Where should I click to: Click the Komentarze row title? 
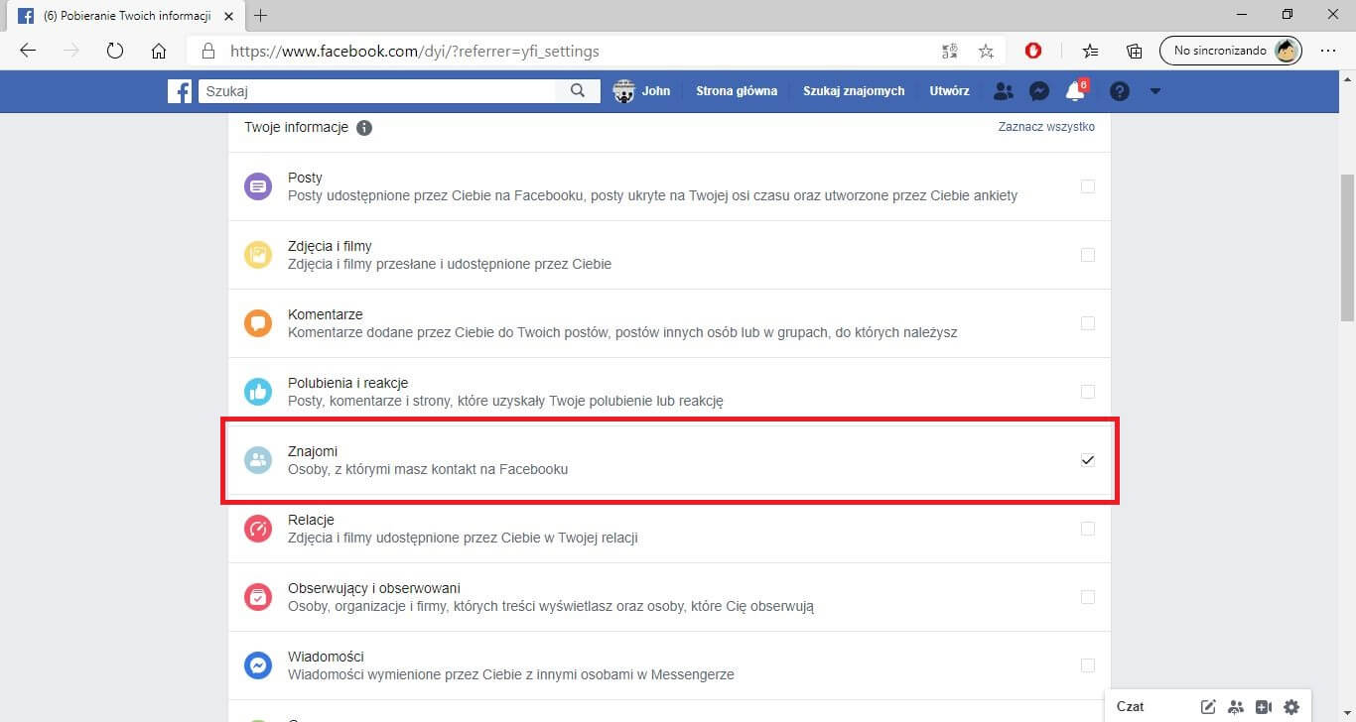pyautogui.click(x=325, y=314)
